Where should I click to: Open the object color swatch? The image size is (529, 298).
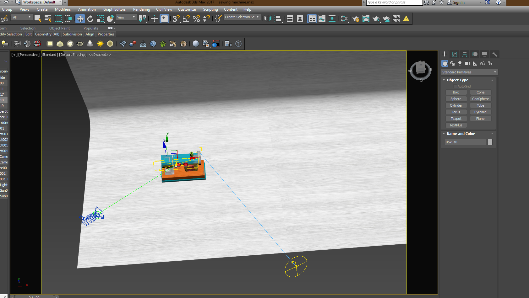490,142
